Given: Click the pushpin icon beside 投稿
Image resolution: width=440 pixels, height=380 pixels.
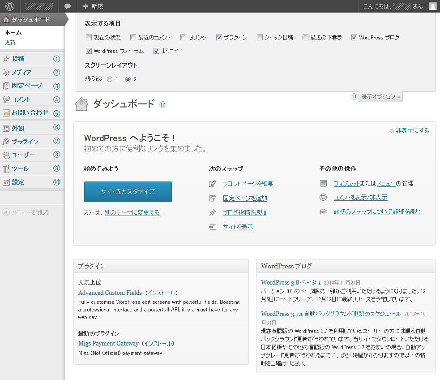Looking at the screenshot, I should [6, 59].
